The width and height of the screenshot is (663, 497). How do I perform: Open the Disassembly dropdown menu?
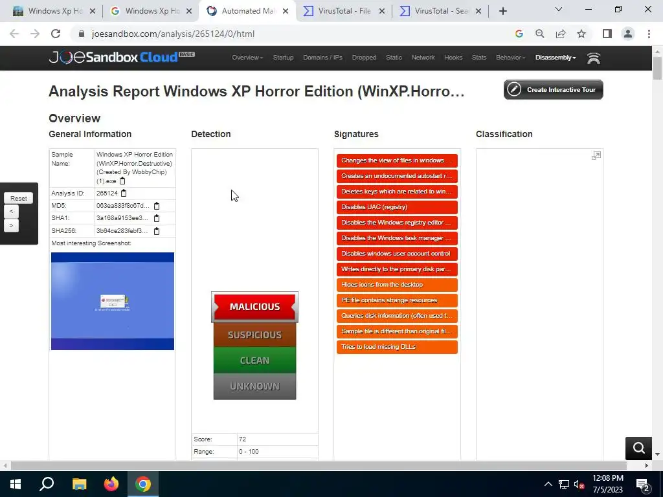tap(556, 58)
